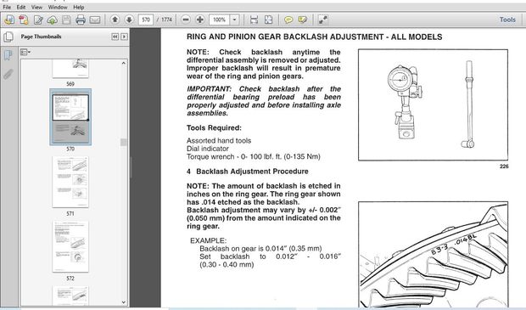This screenshot has width=526, height=310.
Task: Open the thumbnail options dropdown
Action: [25, 52]
